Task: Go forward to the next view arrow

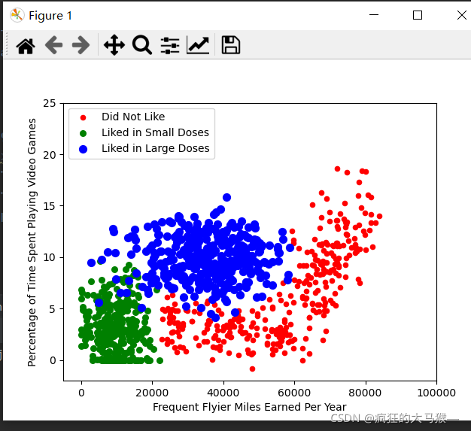Action: (81, 45)
